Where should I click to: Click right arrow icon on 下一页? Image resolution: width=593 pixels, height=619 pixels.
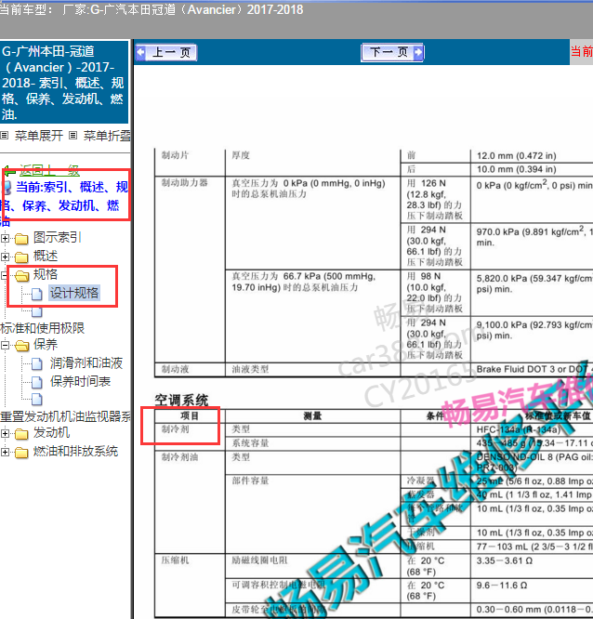tap(418, 52)
